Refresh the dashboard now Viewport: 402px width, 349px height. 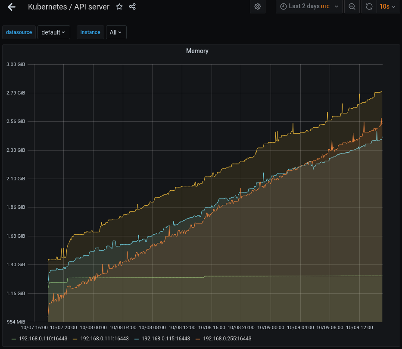[369, 6]
